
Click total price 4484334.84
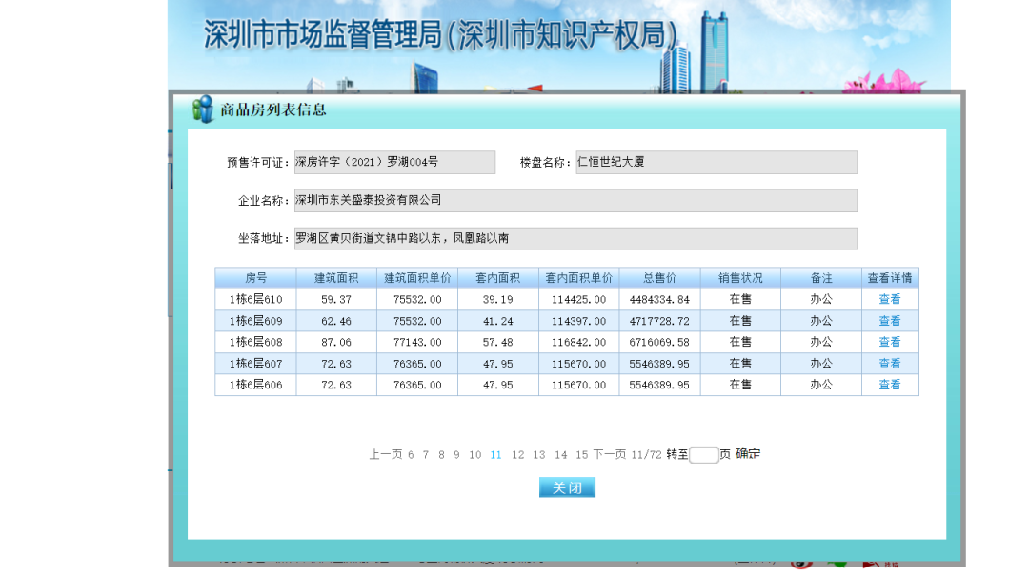(659, 300)
